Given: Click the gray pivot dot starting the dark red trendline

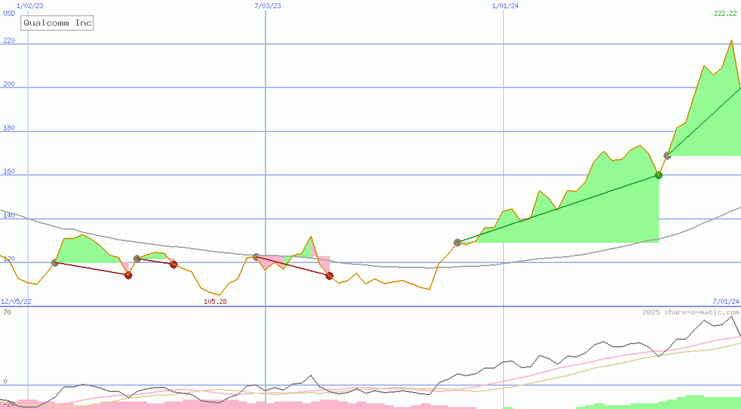Looking at the screenshot, I should tap(55, 263).
